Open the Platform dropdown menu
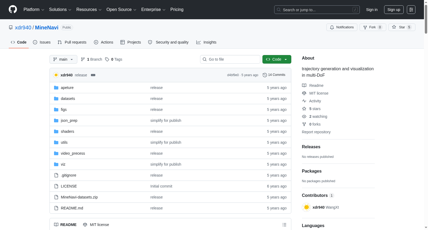The height and width of the screenshot is (230, 428). click(34, 10)
